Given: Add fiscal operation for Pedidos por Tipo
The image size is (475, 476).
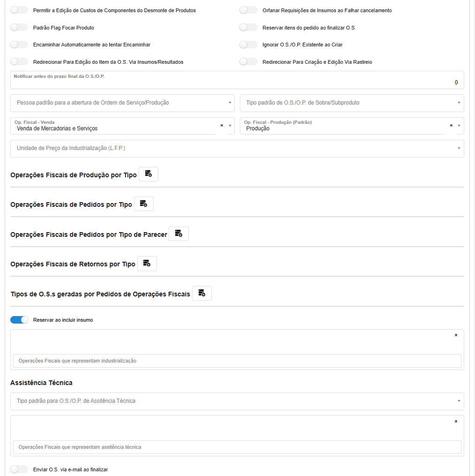Looking at the screenshot, I should coord(143,204).
